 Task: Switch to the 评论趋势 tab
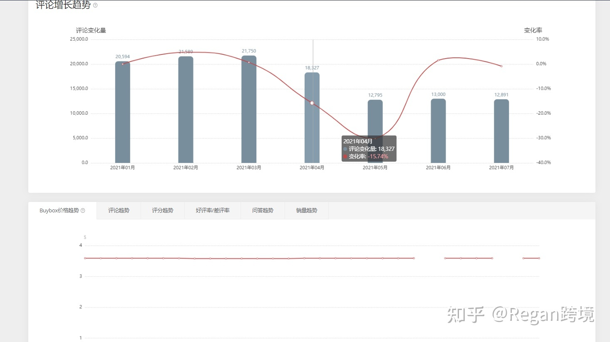118,210
